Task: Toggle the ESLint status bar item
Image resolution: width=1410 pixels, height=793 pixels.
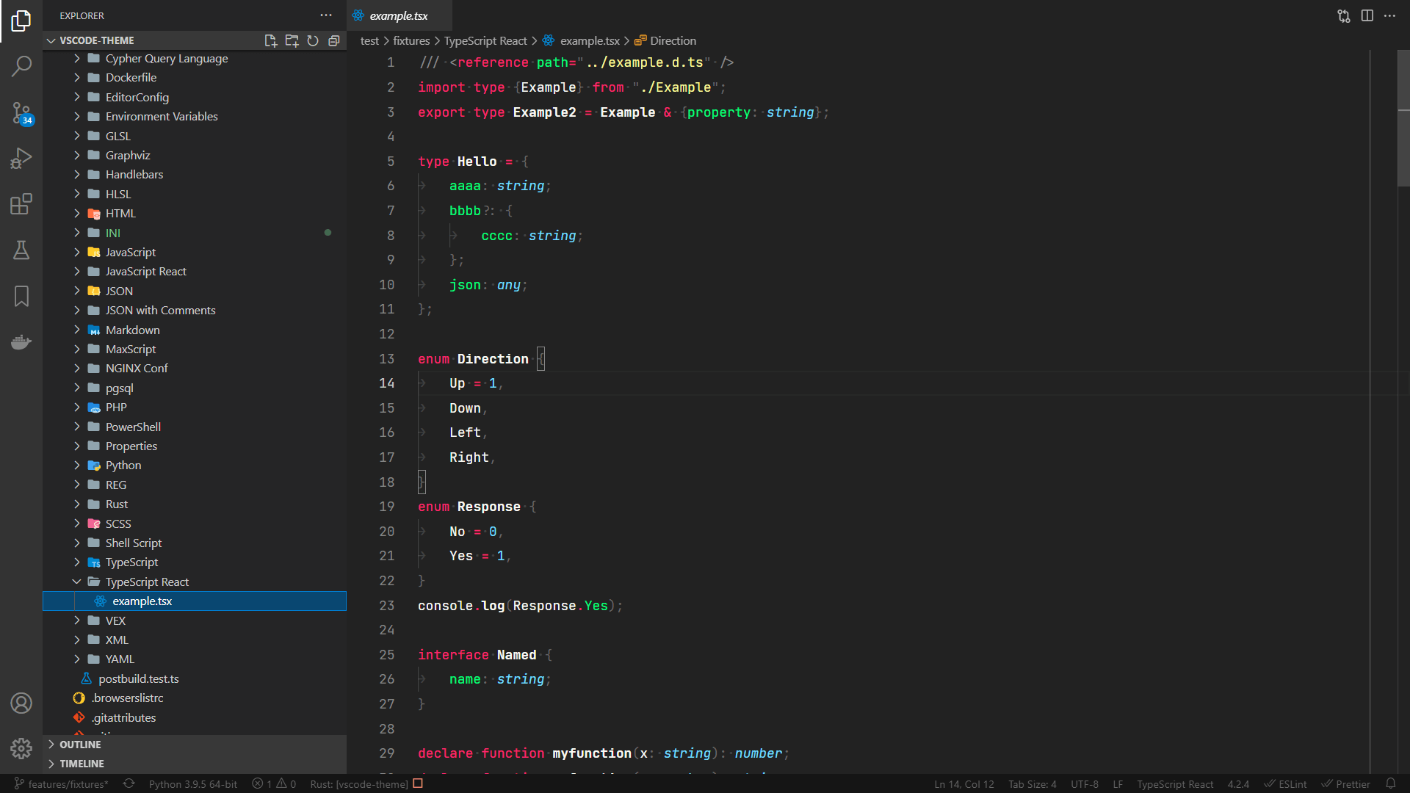Action: [1286, 784]
